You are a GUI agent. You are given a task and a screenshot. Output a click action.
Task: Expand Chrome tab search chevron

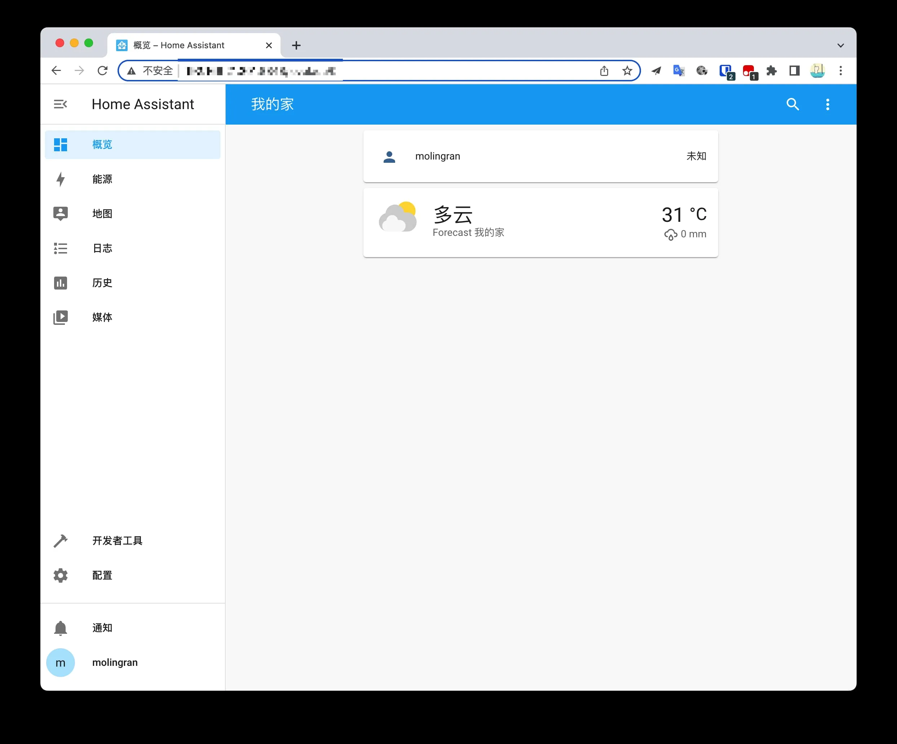click(840, 45)
